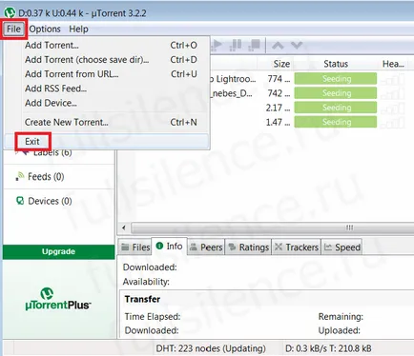
Task: Choose Add Torrent from URL...
Action: click(107, 74)
